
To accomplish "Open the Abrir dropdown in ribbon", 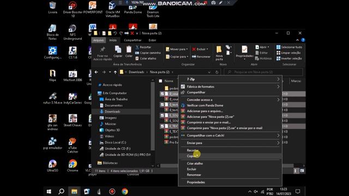I will [x=262, y=47].
